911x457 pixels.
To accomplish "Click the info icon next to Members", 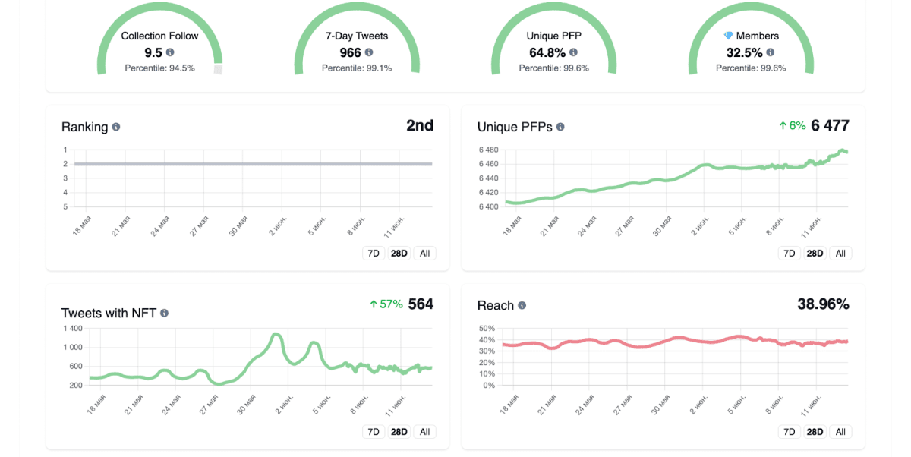I will [769, 52].
